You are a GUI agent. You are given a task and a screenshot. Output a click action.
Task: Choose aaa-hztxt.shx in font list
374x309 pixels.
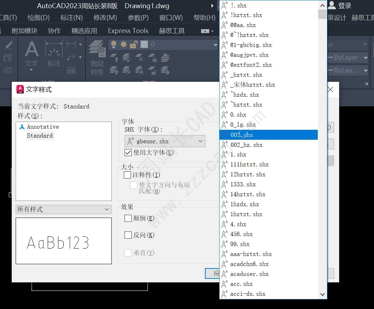[269, 254]
